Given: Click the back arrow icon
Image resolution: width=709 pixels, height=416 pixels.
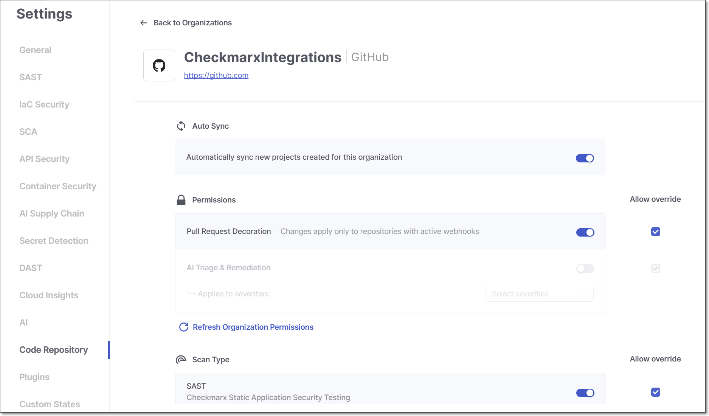Looking at the screenshot, I should (144, 23).
